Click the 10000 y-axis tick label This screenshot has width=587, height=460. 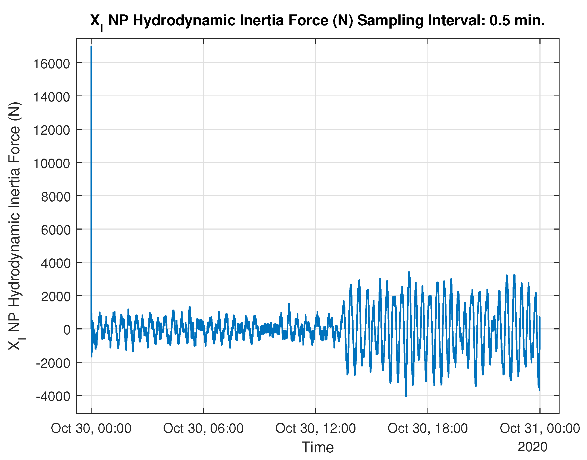click(52, 164)
